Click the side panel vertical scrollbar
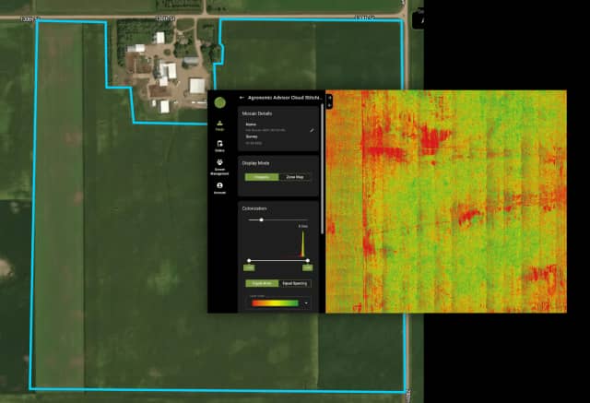Image resolution: width=590 pixels, height=403 pixels. coord(322,170)
